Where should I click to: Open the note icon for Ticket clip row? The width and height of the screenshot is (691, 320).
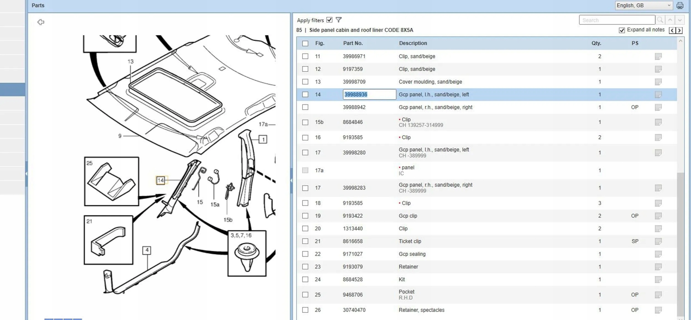pos(658,241)
